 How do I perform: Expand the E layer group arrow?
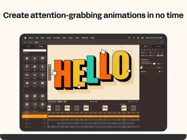(x=25, y=127)
